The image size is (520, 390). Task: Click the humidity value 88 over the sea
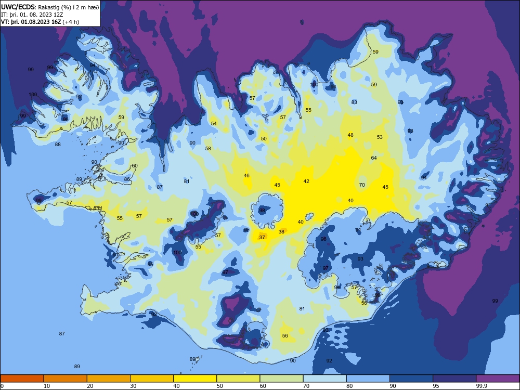point(58,145)
